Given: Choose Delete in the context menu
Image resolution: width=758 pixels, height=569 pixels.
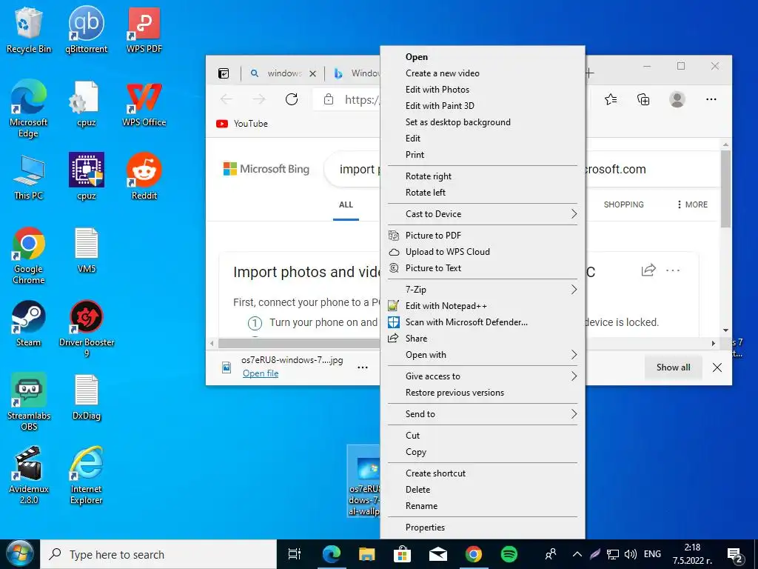Looking at the screenshot, I should coord(483,489).
